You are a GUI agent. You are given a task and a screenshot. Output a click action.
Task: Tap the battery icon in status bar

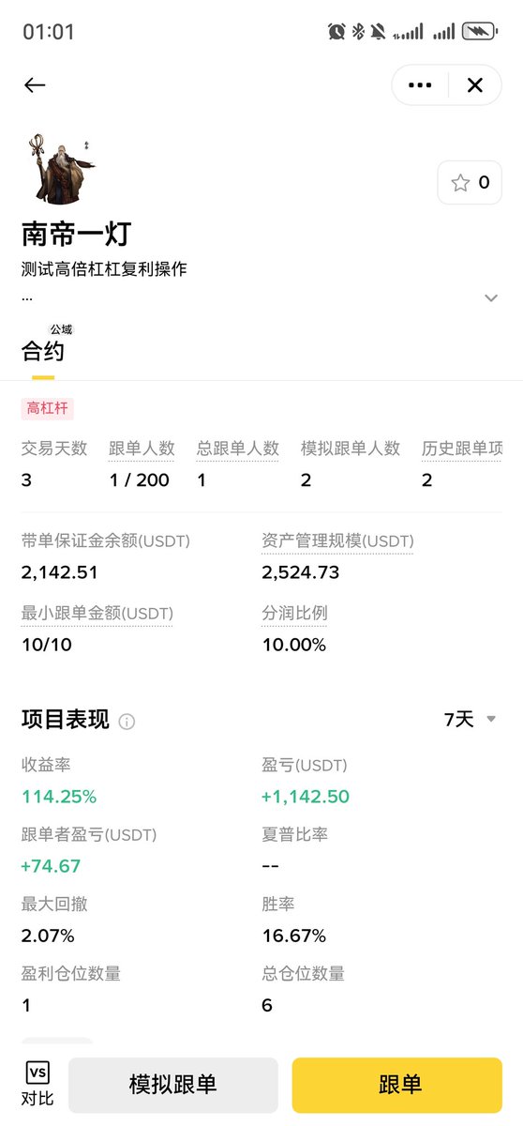click(480, 31)
